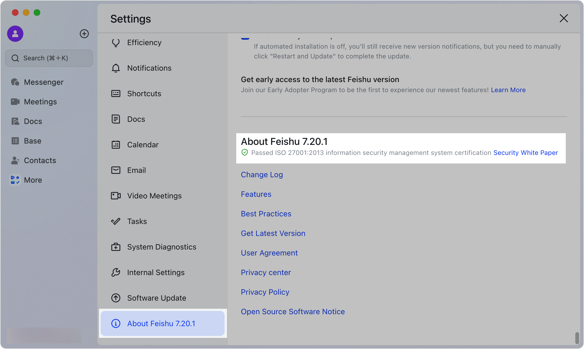Select Efficiency settings tab
The width and height of the screenshot is (584, 349).
[x=163, y=43]
